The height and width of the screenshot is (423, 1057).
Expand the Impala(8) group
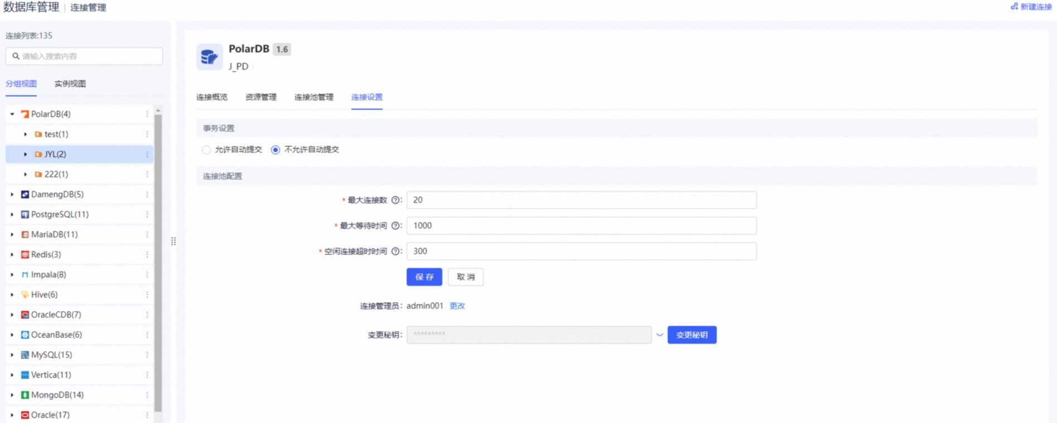point(12,275)
